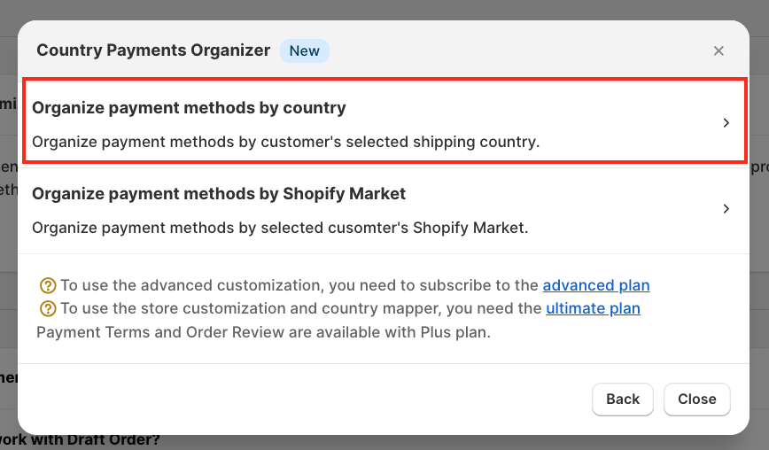Select 'Organize payment methods by Shopify Market' heading
Viewport: 769px width, 450px height.
(219, 193)
